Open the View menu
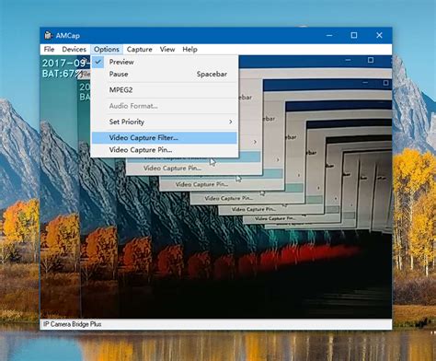The height and width of the screenshot is (361, 436). [167, 50]
